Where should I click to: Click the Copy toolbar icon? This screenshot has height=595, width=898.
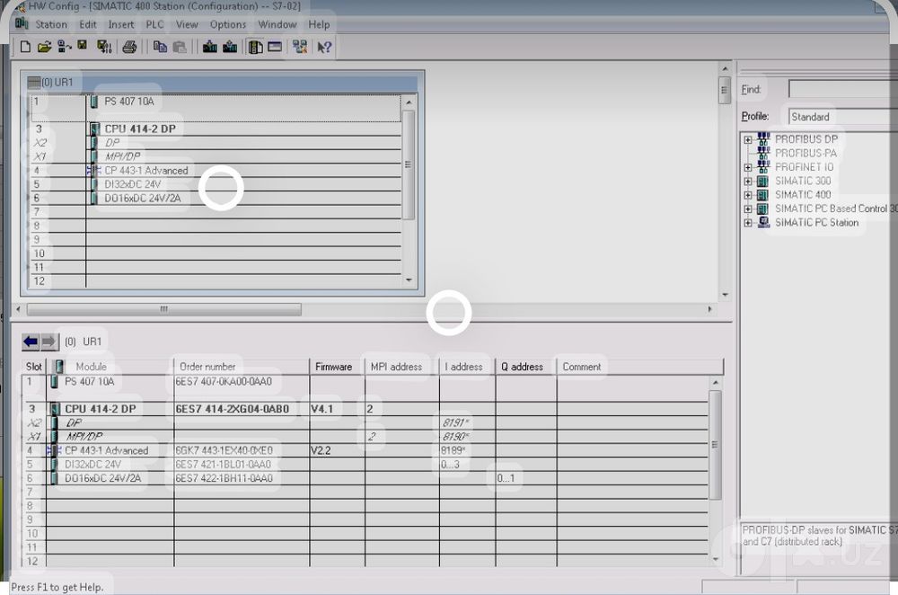click(160, 47)
